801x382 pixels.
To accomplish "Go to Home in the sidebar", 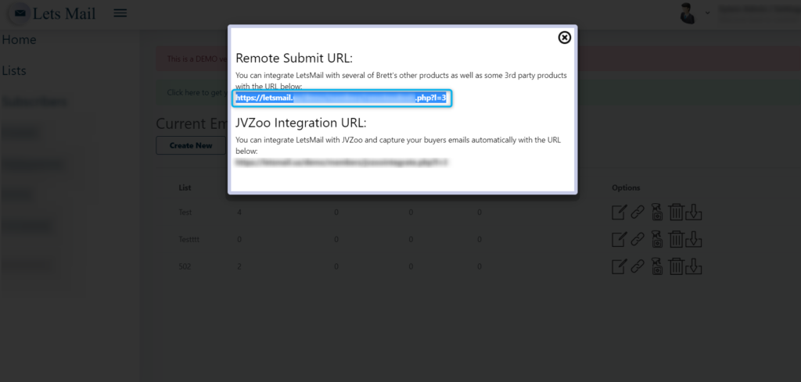I will [19, 40].
